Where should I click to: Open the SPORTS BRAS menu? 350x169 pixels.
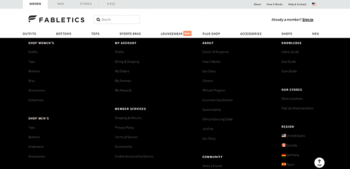[130, 34]
